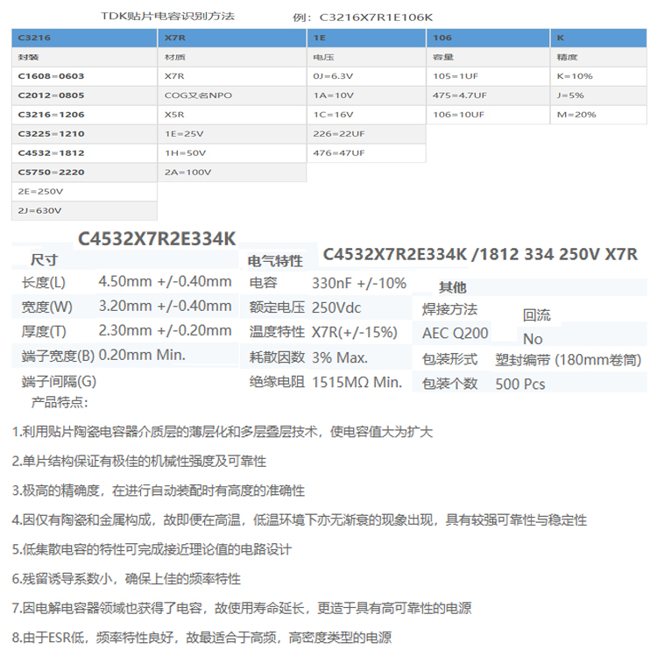Click the voltage cell '1E=25V'

pyautogui.click(x=232, y=134)
